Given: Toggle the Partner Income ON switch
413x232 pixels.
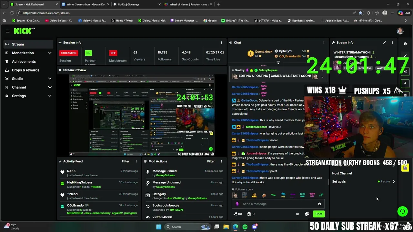Looking at the screenshot, I should [88, 53].
